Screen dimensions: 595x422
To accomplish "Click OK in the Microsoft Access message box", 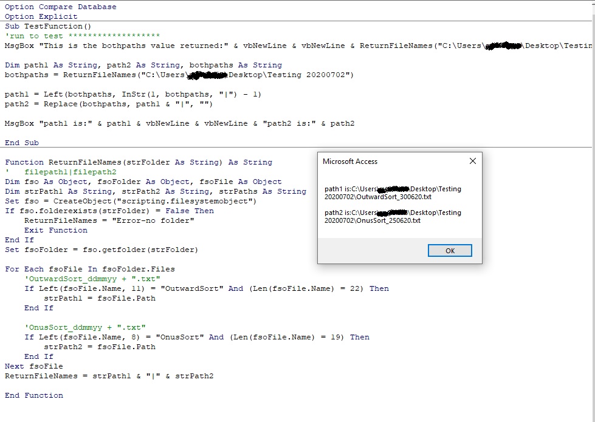I will click(450, 251).
